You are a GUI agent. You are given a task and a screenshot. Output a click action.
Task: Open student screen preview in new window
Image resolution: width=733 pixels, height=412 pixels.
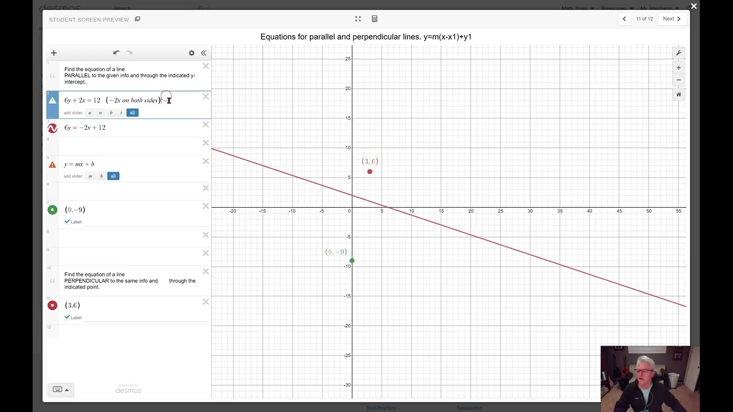click(137, 19)
